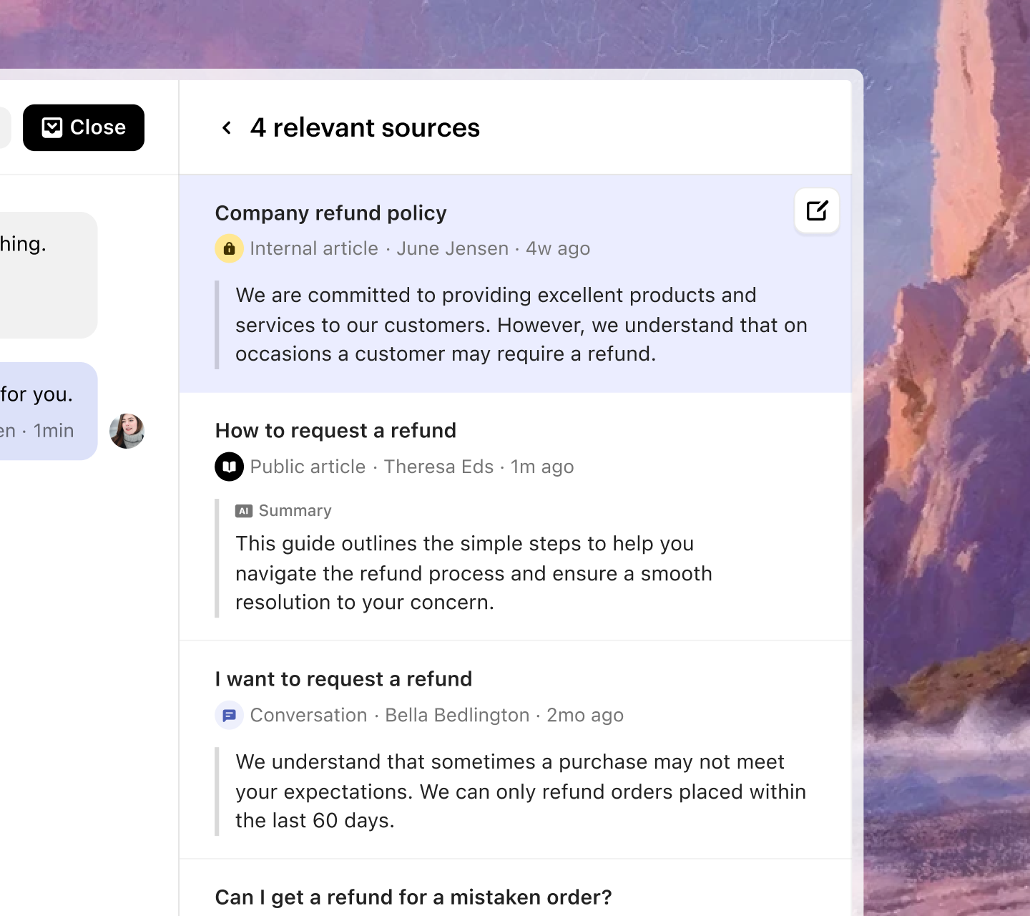Screen dimensions: 1030x916
Task: Click the back chevron beside relevant sources
Action: [227, 128]
